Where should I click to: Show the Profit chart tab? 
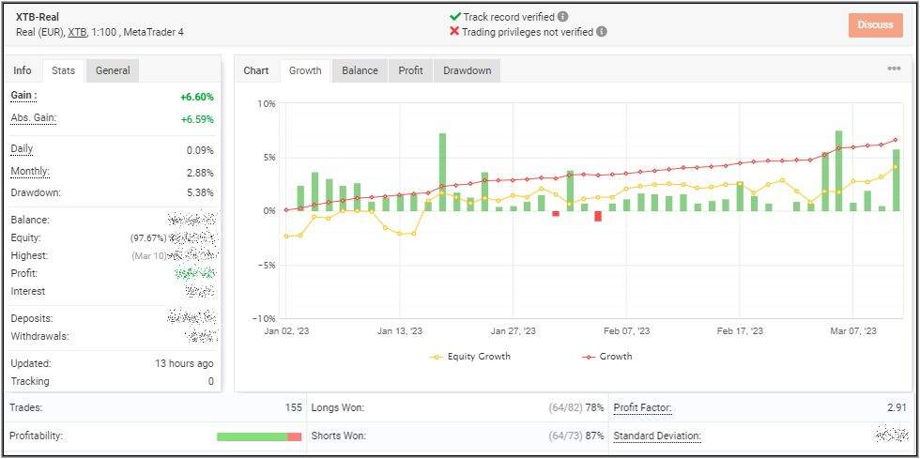pyautogui.click(x=410, y=70)
